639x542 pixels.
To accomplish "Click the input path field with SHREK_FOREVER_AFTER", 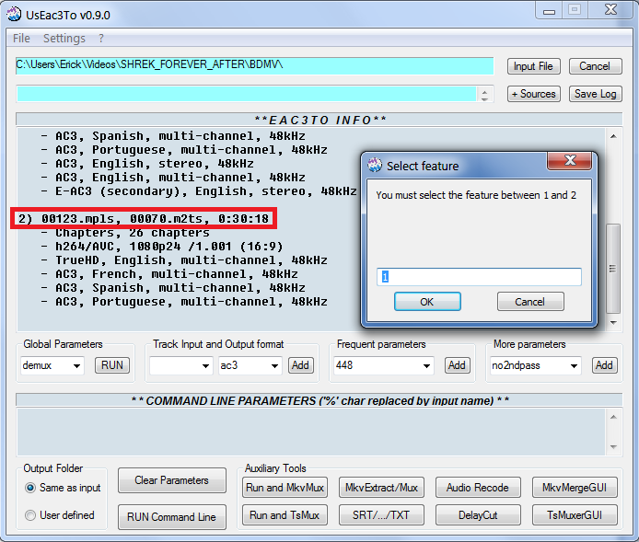I will pos(254,65).
